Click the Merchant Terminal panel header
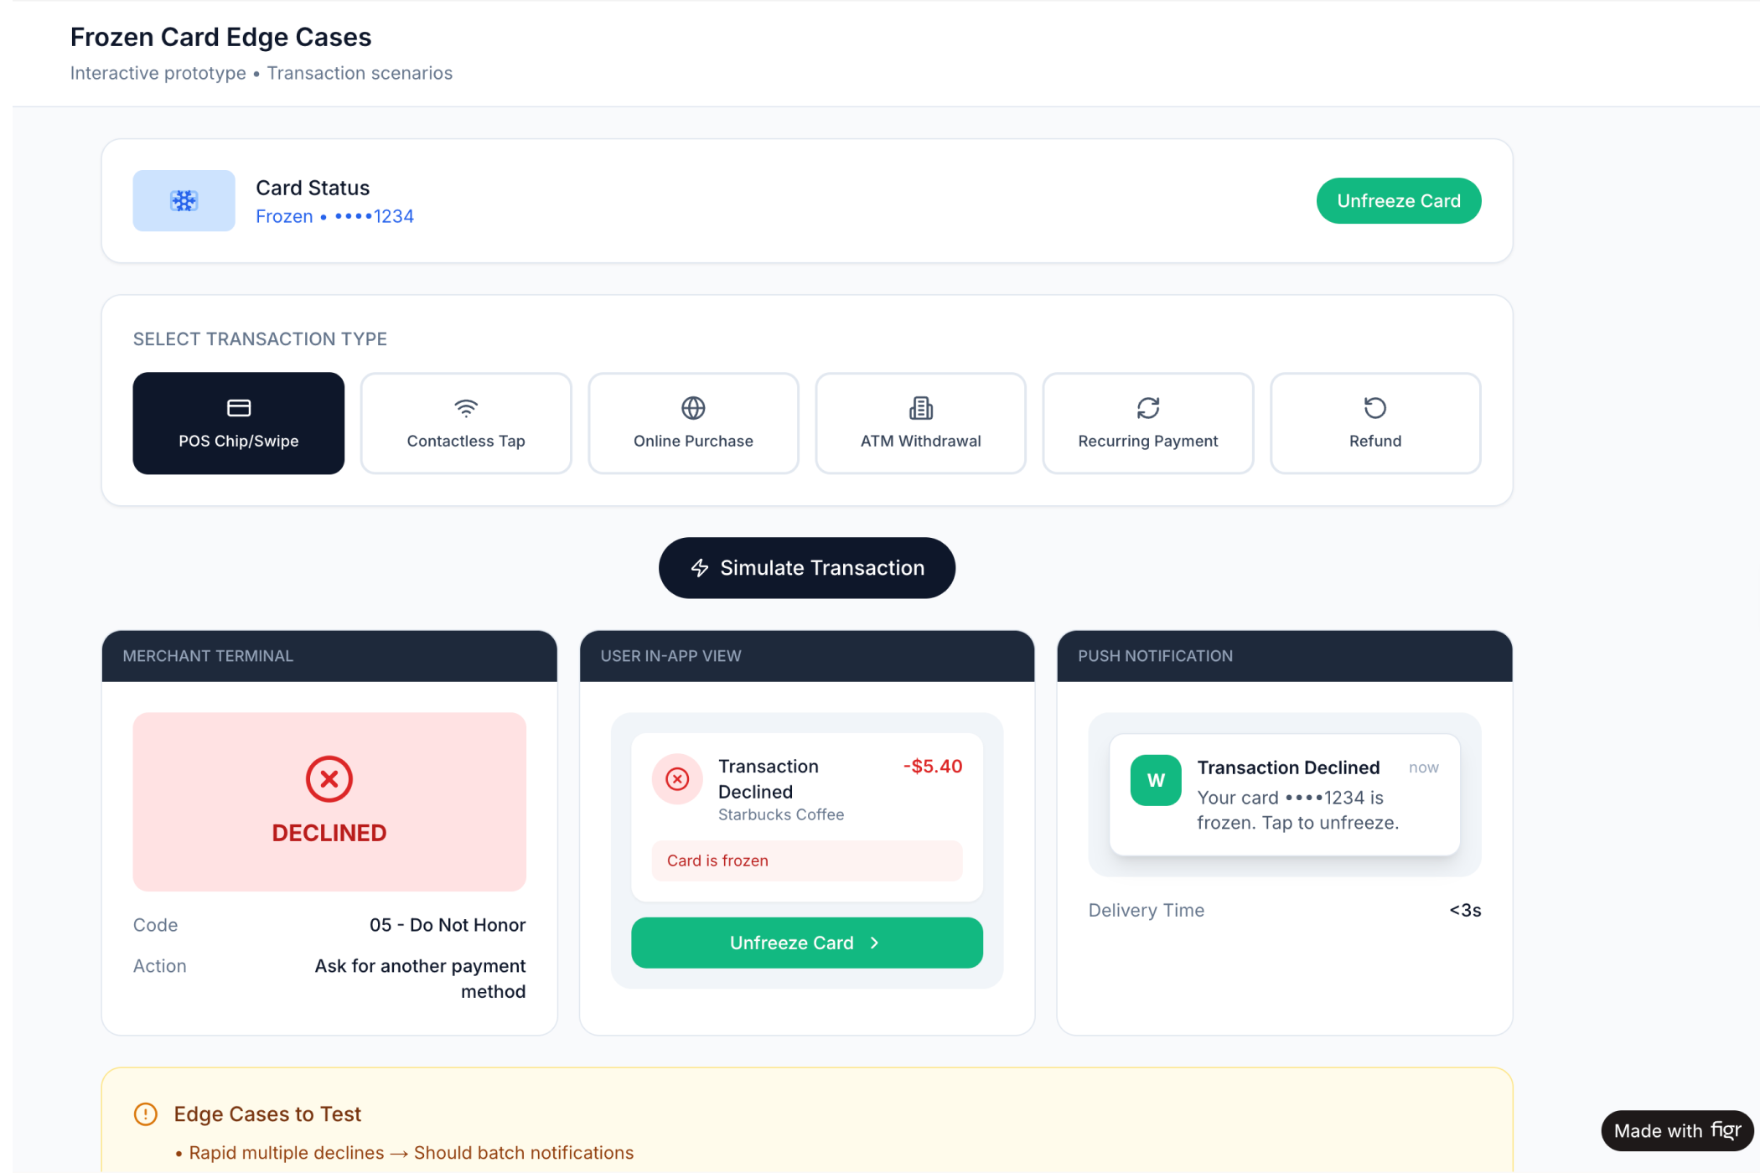This screenshot has height=1173, width=1760. coord(329,656)
